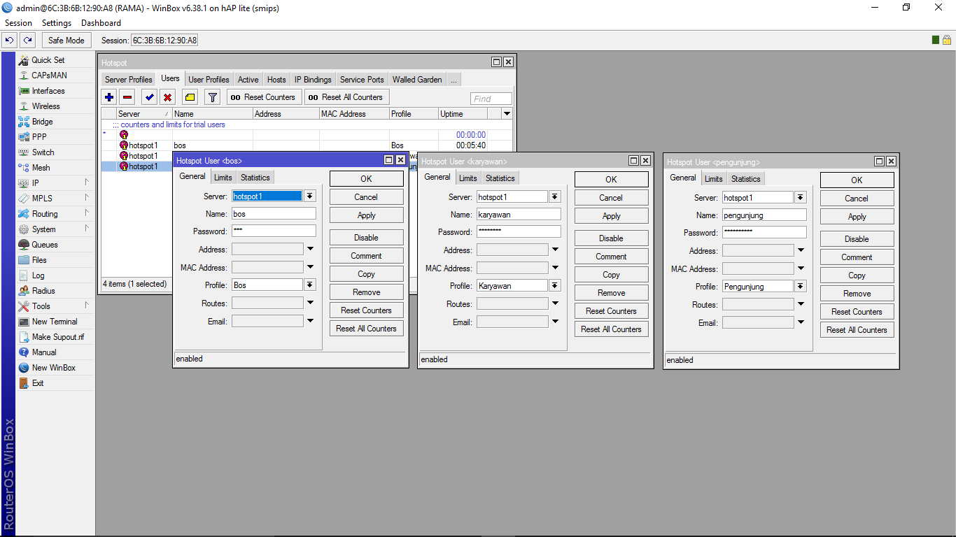
Task: Open Limits tab in bos user dialog
Action: (x=223, y=178)
